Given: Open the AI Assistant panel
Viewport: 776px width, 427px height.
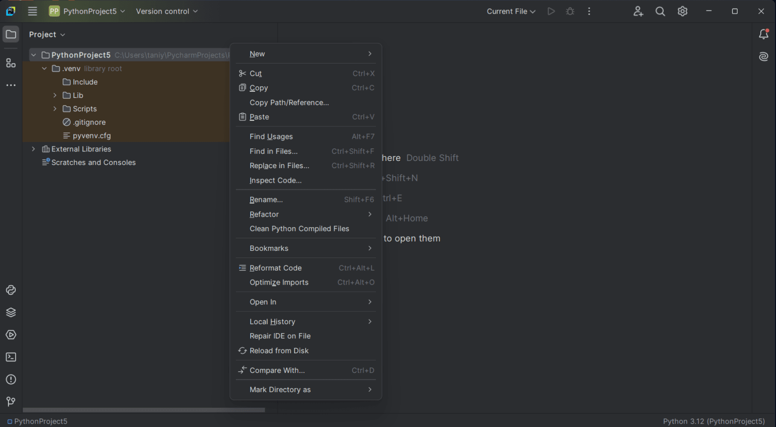Looking at the screenshot, I should [763, 57].
